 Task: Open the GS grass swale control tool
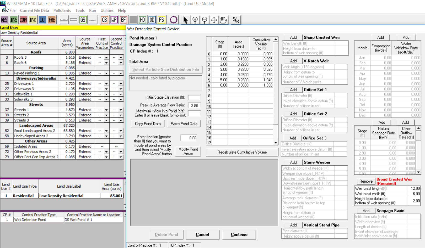tap(83, 20)
